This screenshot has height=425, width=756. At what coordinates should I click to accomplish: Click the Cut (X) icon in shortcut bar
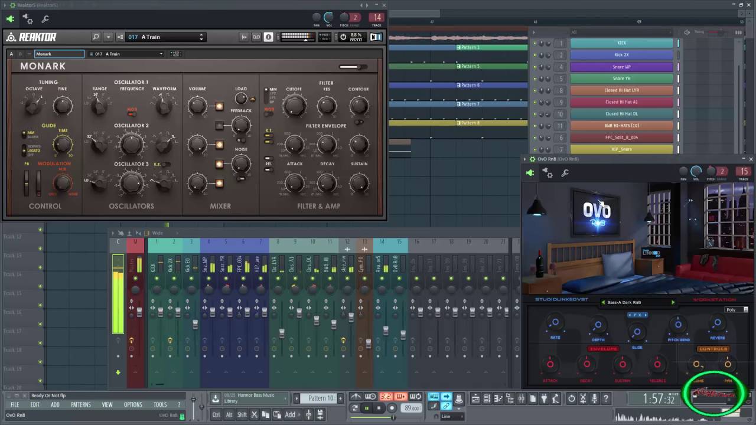(255, 415)
